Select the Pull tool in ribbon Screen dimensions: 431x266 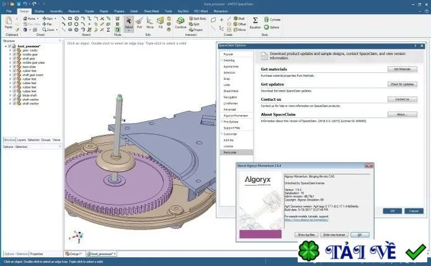140,23
